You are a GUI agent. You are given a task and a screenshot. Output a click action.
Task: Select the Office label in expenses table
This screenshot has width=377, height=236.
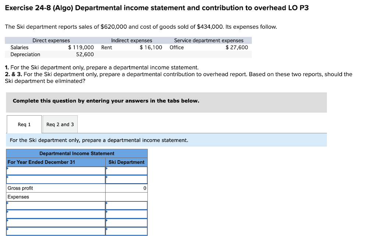pos(177,47)
